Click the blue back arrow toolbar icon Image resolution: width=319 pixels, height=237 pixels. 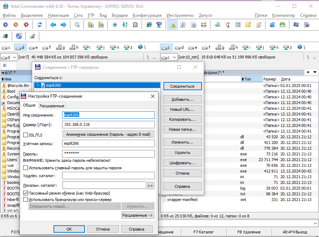coord(53,25)
